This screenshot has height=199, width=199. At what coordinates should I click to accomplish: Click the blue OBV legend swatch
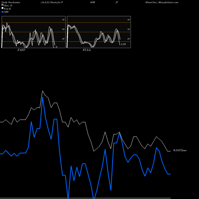coord(2,12)
